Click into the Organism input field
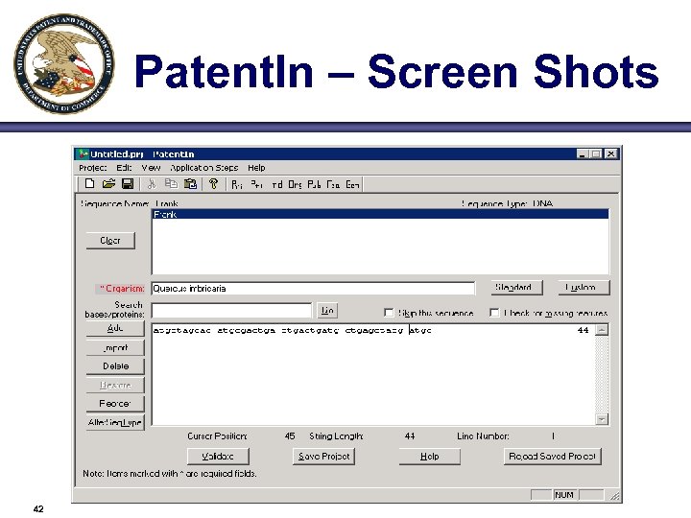This screenshot has height=518, width=691. tap(313, 289)
